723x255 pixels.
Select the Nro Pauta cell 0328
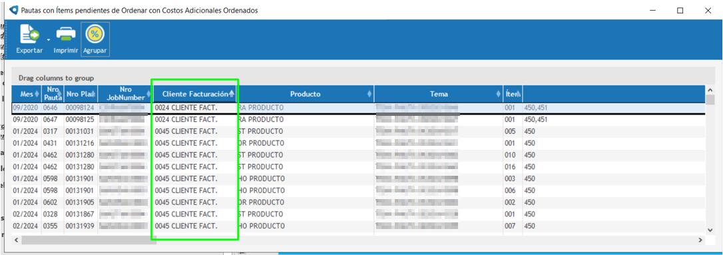pyautogui.click(x=50, y=214)
